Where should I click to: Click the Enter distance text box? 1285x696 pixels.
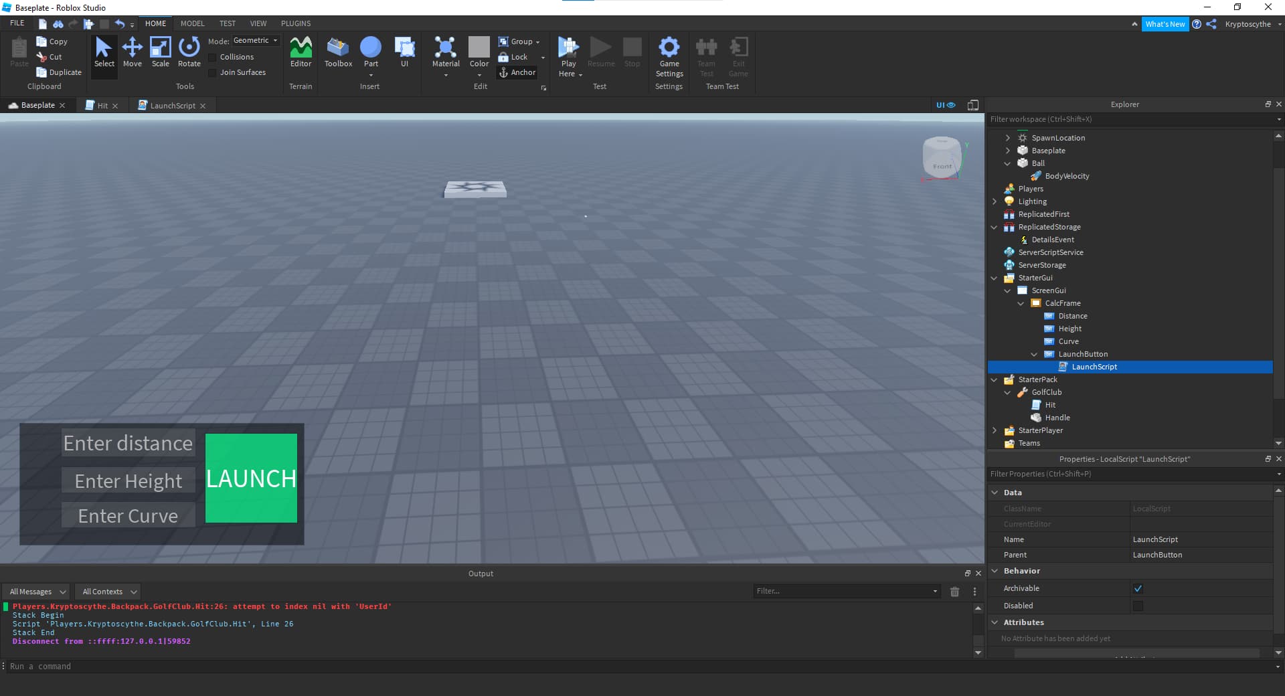pos(128,443)
